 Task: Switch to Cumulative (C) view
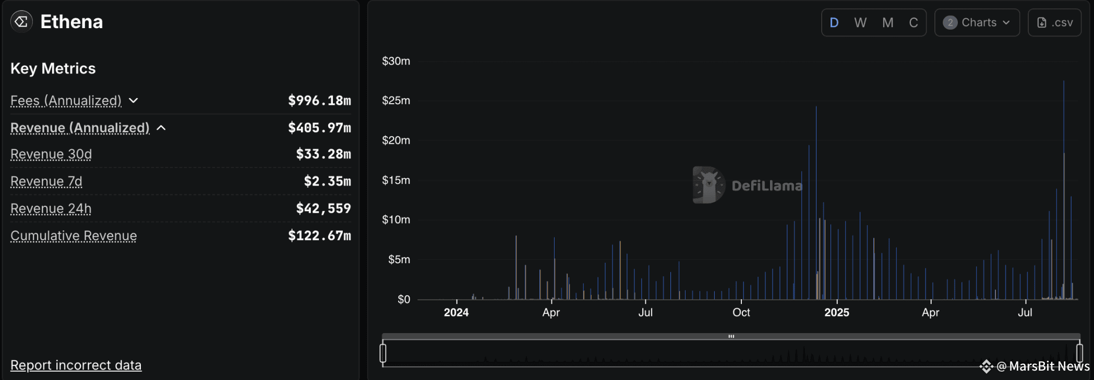point(913,22)
